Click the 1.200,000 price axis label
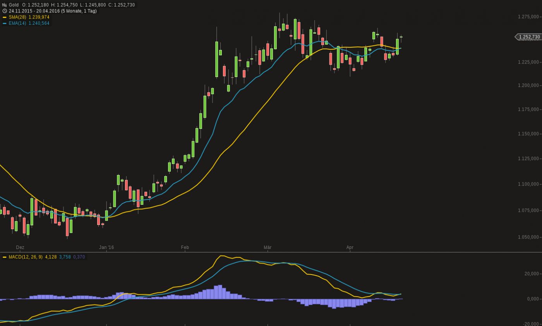Viewport: 542px width, 326px height. 528,85
